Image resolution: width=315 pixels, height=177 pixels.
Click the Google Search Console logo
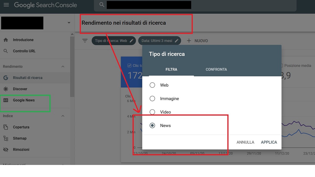pyautogui.click(x=45, y=5)
